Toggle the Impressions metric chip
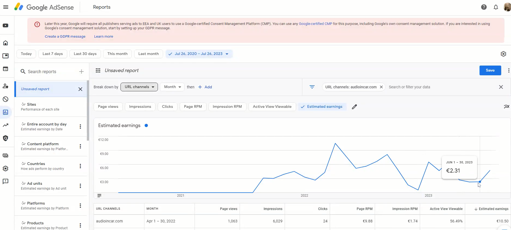 click(140, 107)
